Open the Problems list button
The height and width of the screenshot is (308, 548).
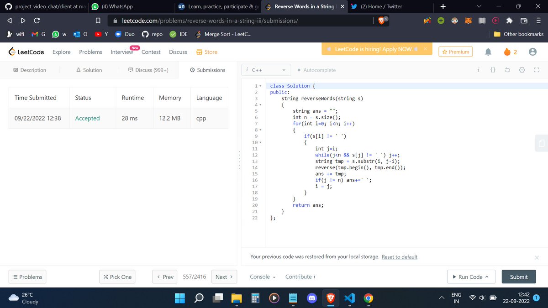(x=27, y=277)
